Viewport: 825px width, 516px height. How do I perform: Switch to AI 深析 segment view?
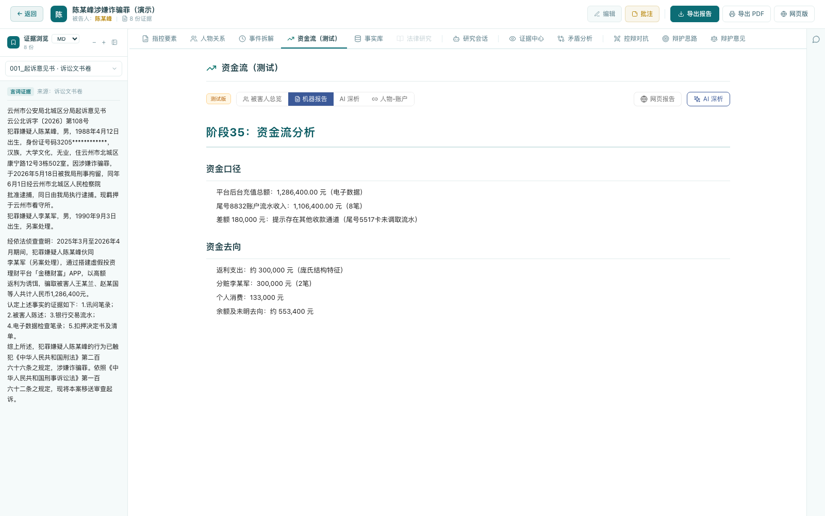(x=350, y=99)
